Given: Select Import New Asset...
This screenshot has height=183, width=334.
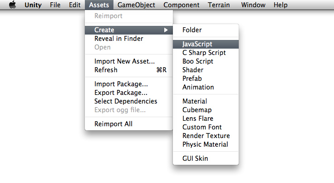Looking at the screenshot, I should point(129,61).
